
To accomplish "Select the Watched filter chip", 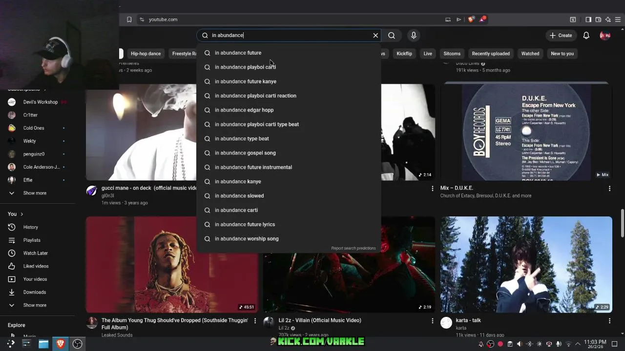I will 530,54.
